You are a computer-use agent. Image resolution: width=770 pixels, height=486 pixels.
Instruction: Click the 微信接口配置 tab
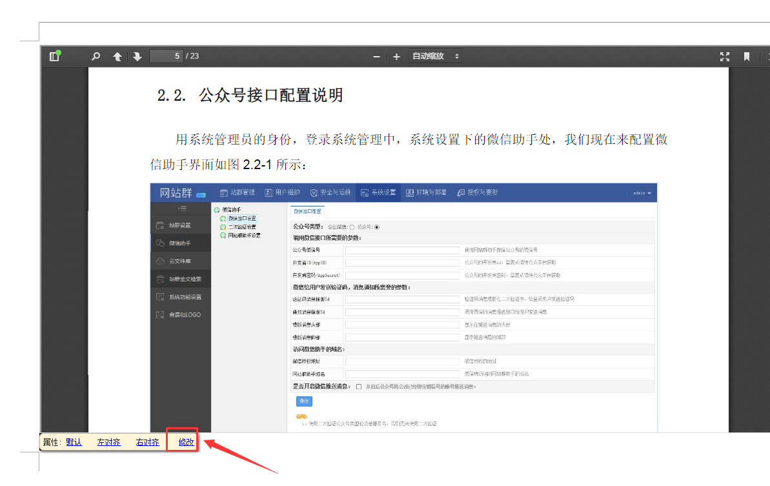coord(307,211)
